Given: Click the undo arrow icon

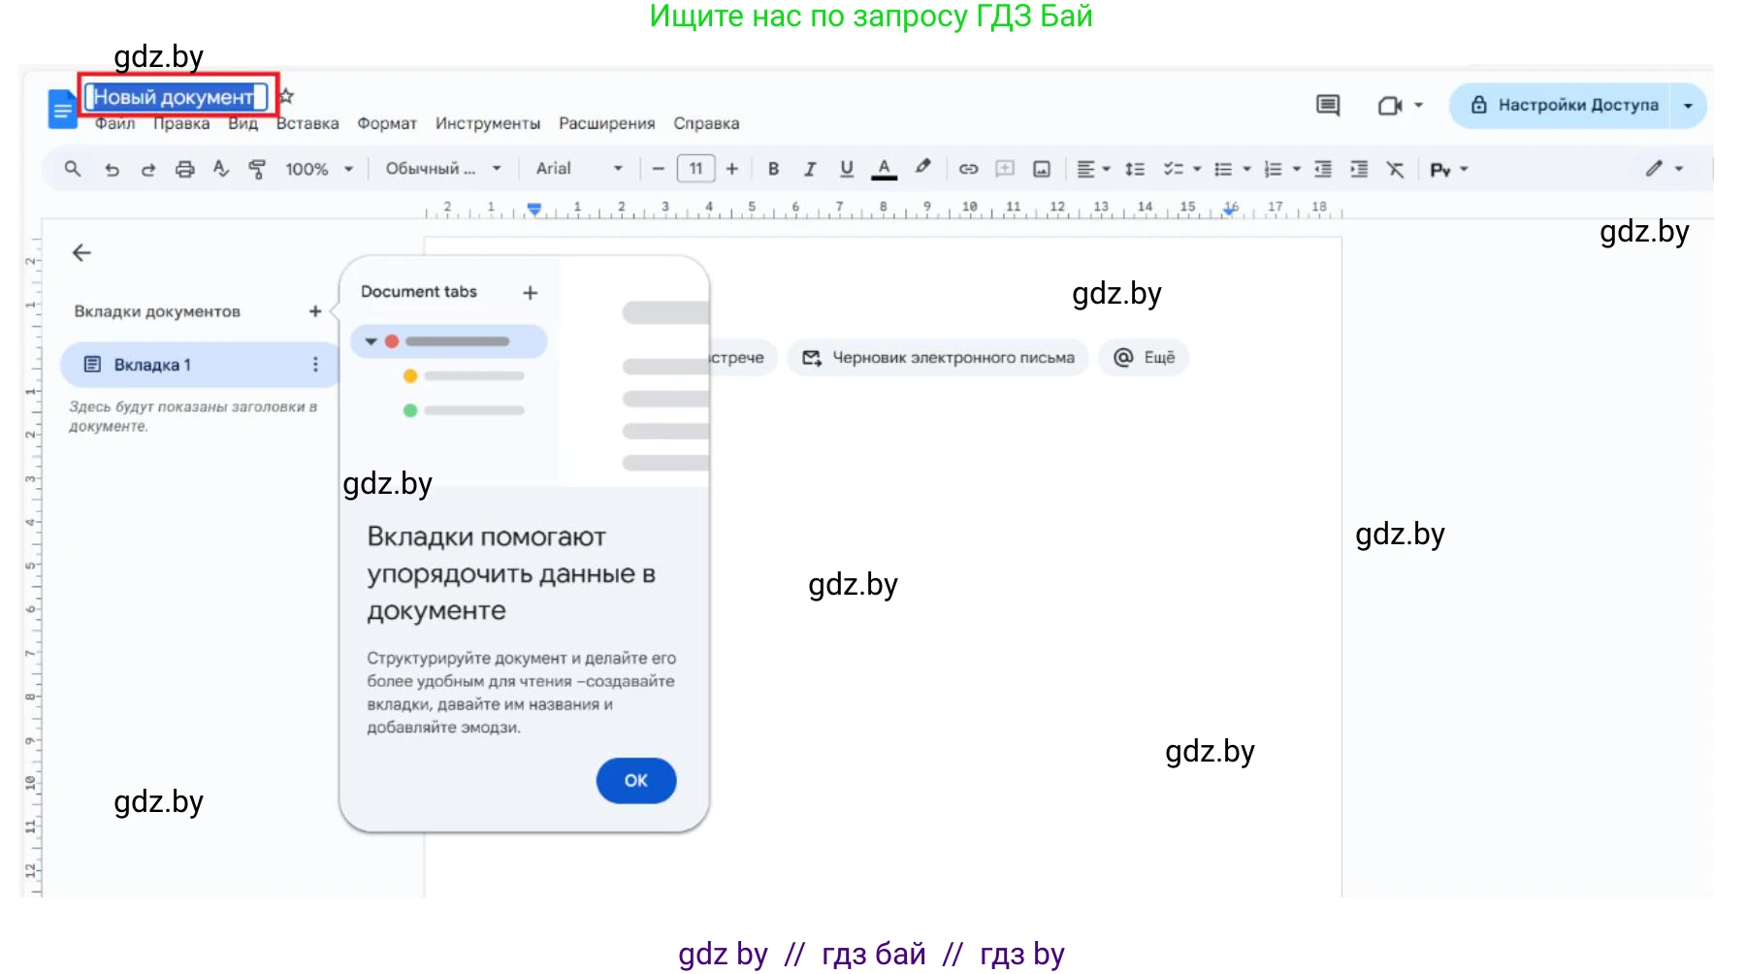Looking at the screenshot, I should (113, 170).
